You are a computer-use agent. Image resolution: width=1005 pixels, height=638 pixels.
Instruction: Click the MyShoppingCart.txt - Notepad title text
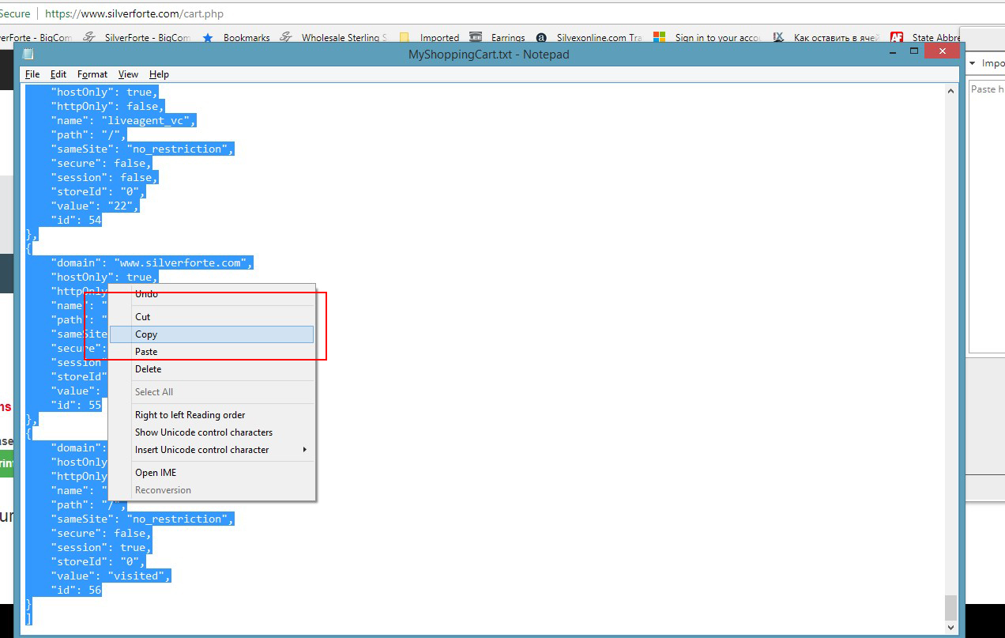(488, 55)
